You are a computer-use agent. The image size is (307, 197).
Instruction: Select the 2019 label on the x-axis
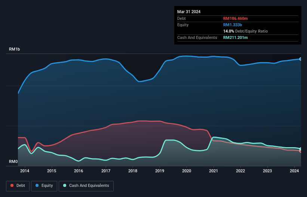[x=160, y=171]
